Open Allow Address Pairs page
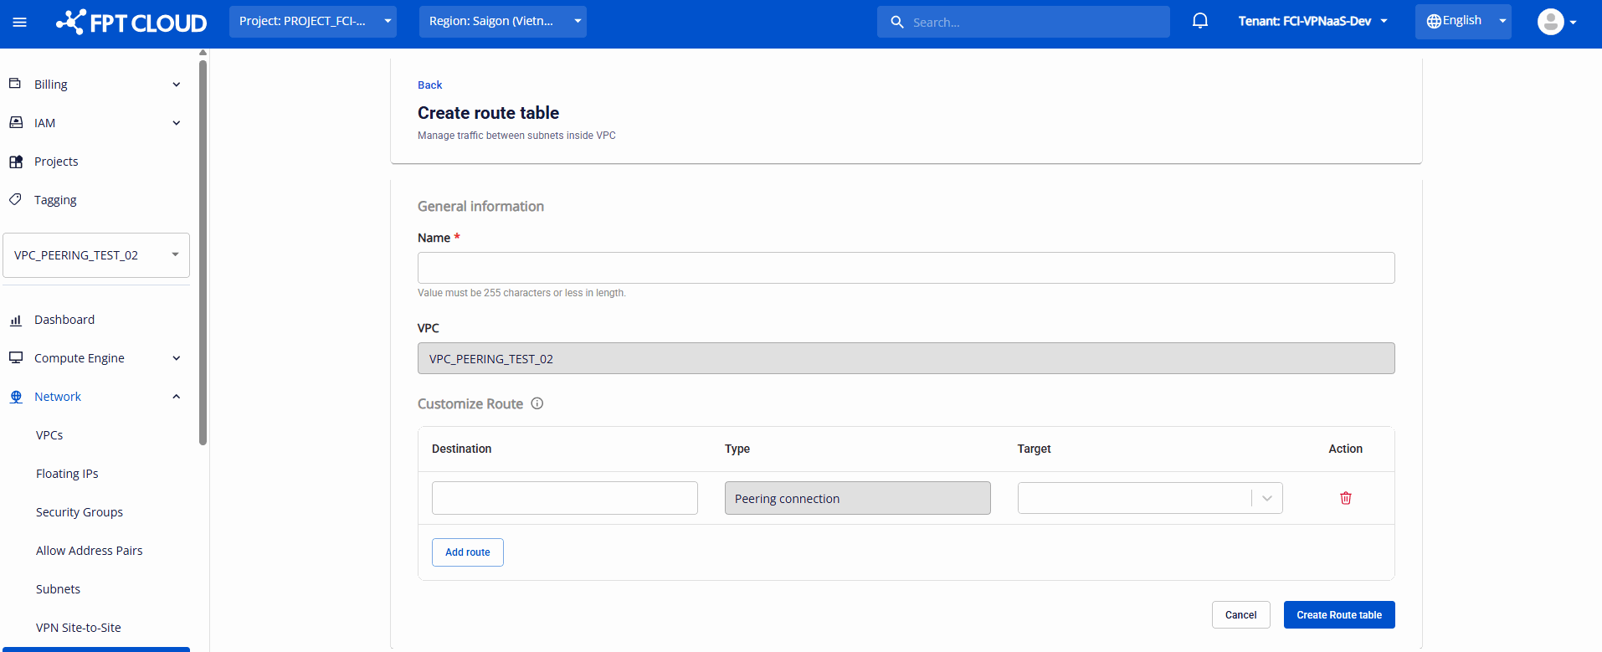The image size is (1602, 652). 90,551
